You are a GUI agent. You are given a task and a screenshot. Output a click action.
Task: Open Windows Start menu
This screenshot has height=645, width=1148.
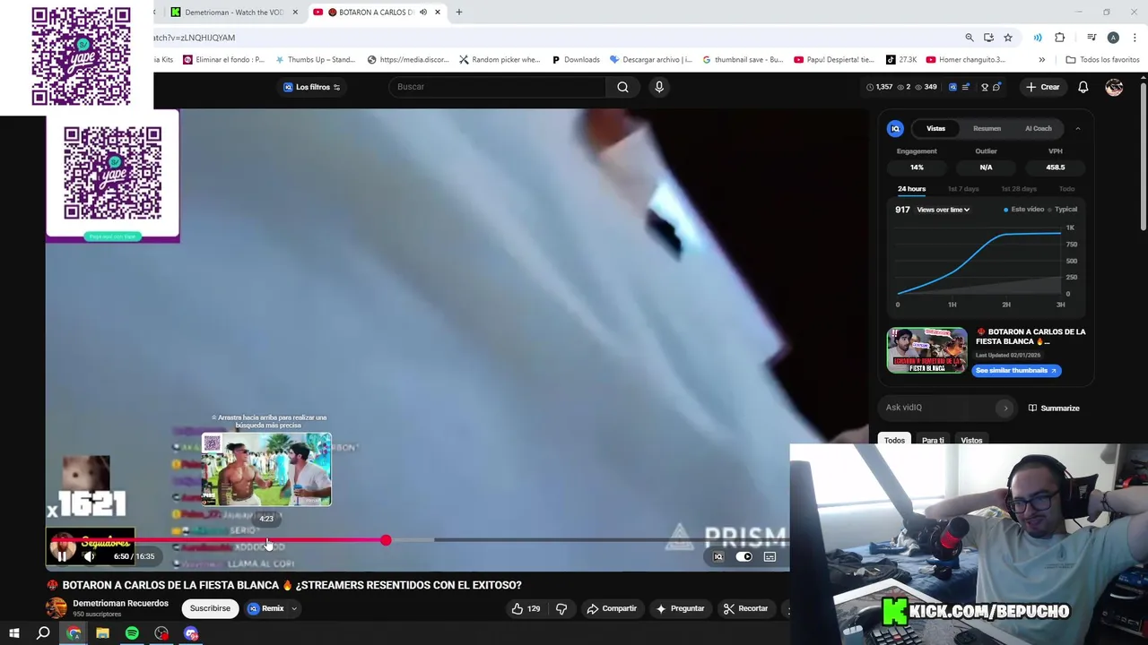[x=14, y=633]
